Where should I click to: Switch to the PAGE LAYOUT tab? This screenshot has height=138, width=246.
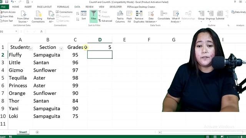click(x=44, y=7)
